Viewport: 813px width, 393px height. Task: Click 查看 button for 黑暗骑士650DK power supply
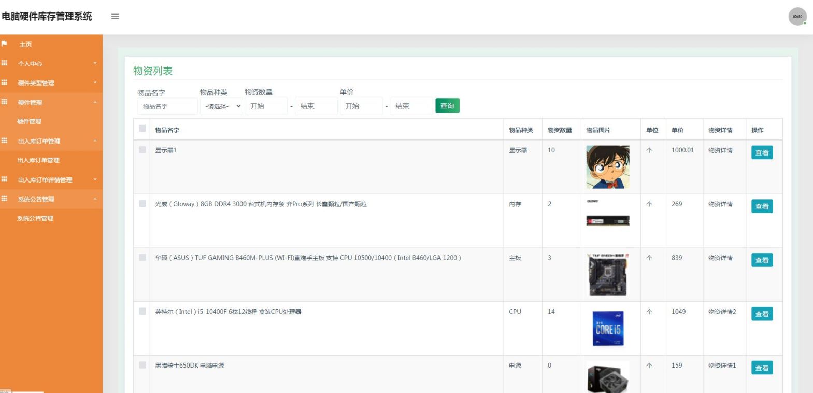[762, 368]
